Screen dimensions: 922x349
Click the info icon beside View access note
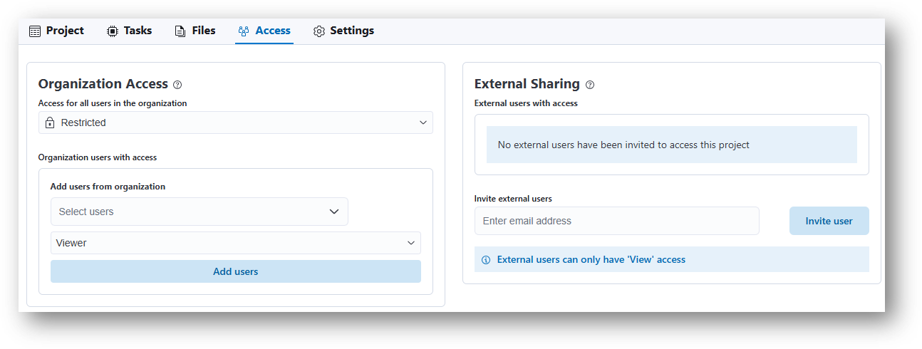click(486, 260)
